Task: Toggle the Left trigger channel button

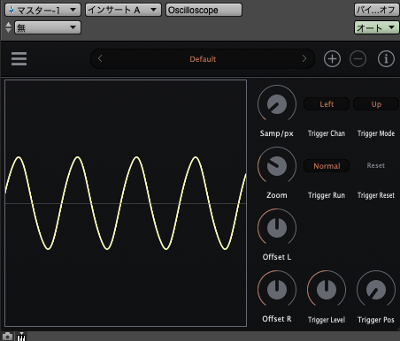Action: [x=327, y=104]
